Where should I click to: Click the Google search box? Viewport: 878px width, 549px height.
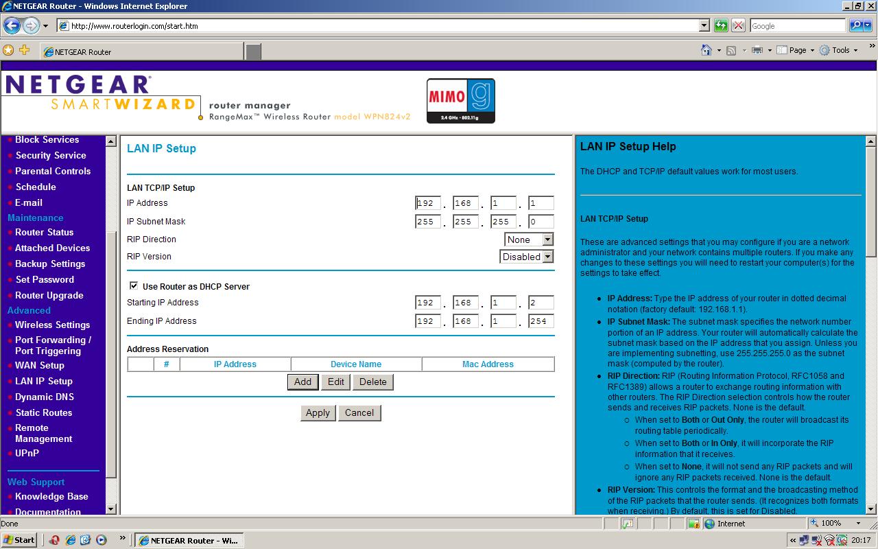798,25
